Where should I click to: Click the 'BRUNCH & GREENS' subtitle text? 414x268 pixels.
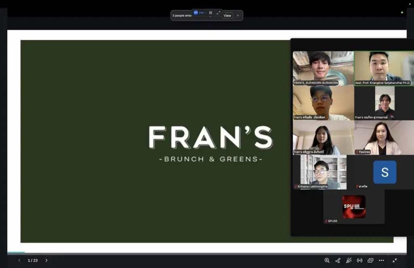point(211,159)
